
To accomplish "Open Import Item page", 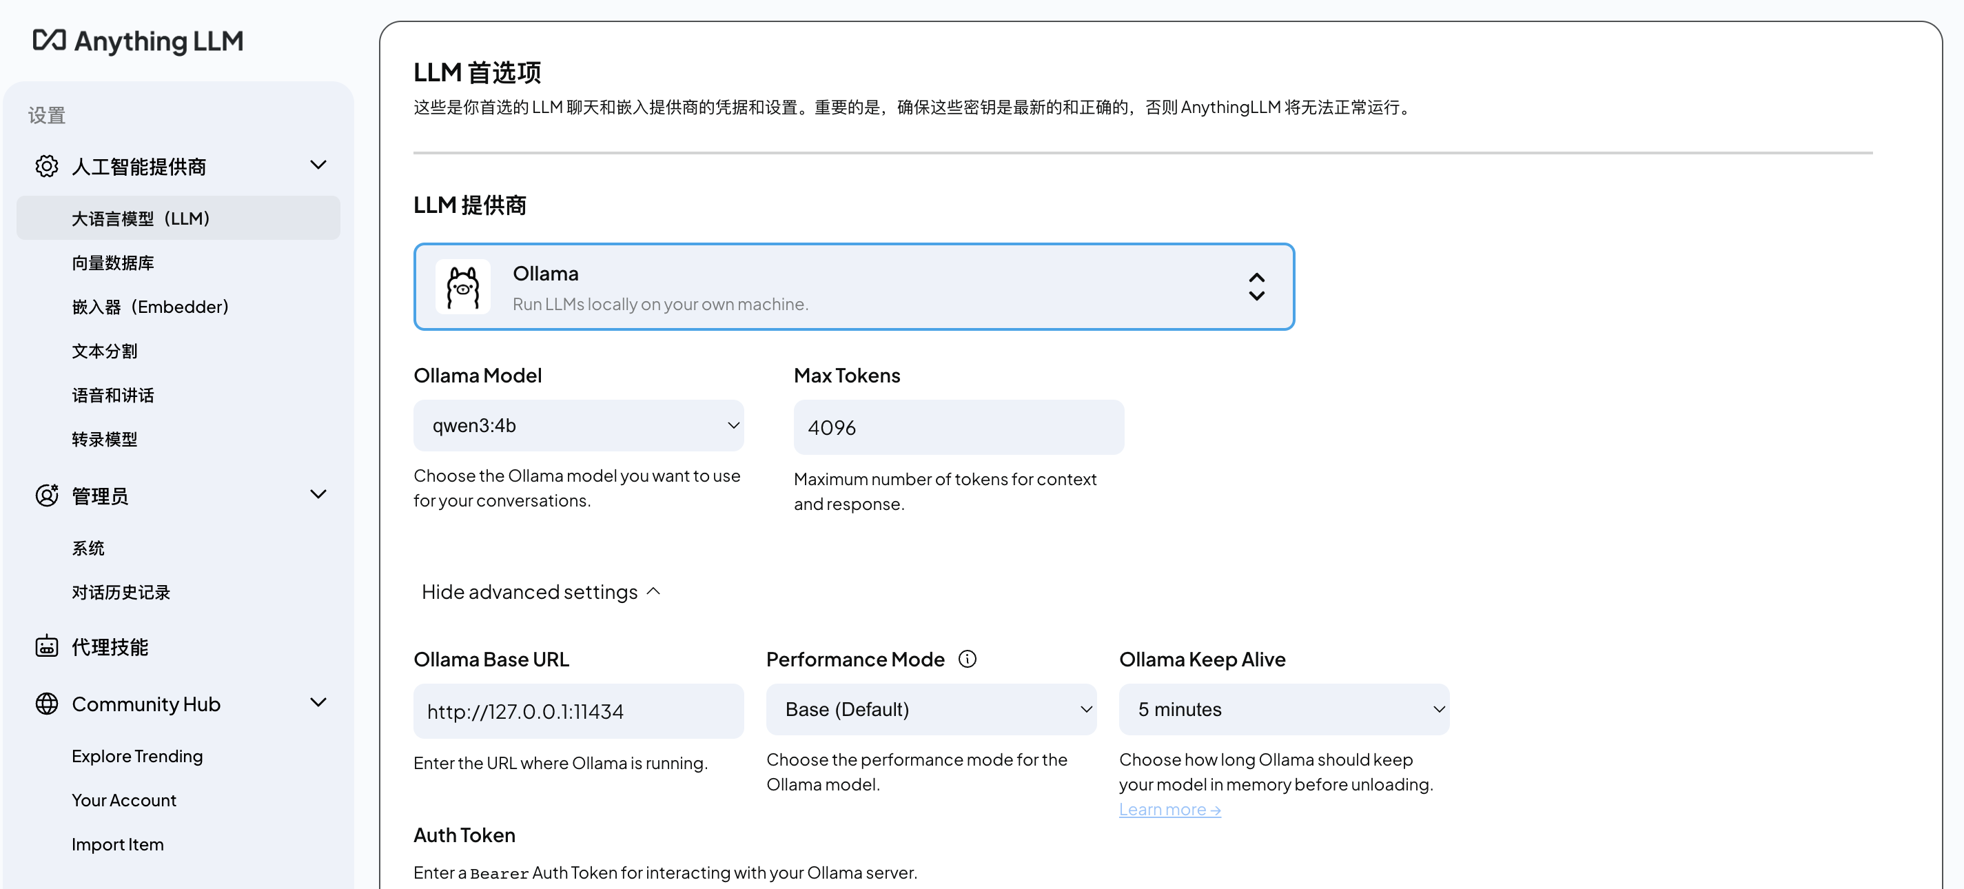I will click(x=117, y=844).
